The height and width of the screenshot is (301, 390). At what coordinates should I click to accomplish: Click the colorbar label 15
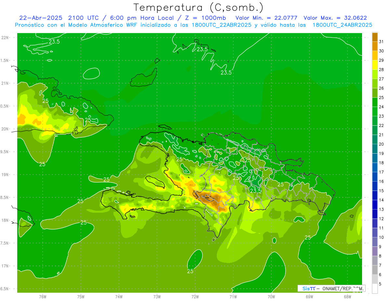point(382,191)
